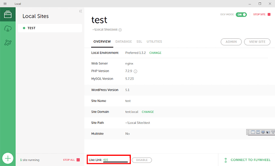Click the red stop square beside STOP ALL
Viewport: 275px width, 166px height.
78,160
